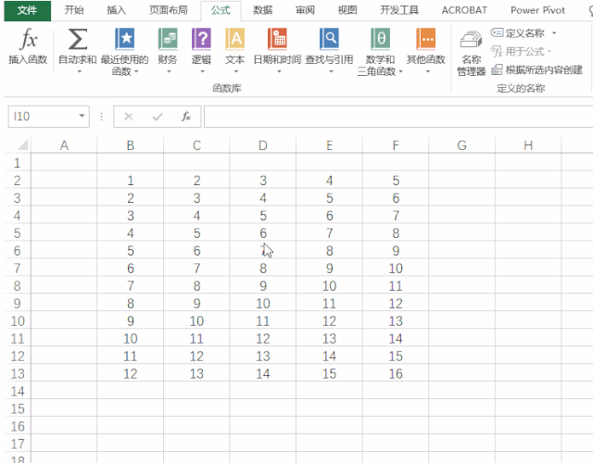Click the empty formula bar input

tap(398, 117)
